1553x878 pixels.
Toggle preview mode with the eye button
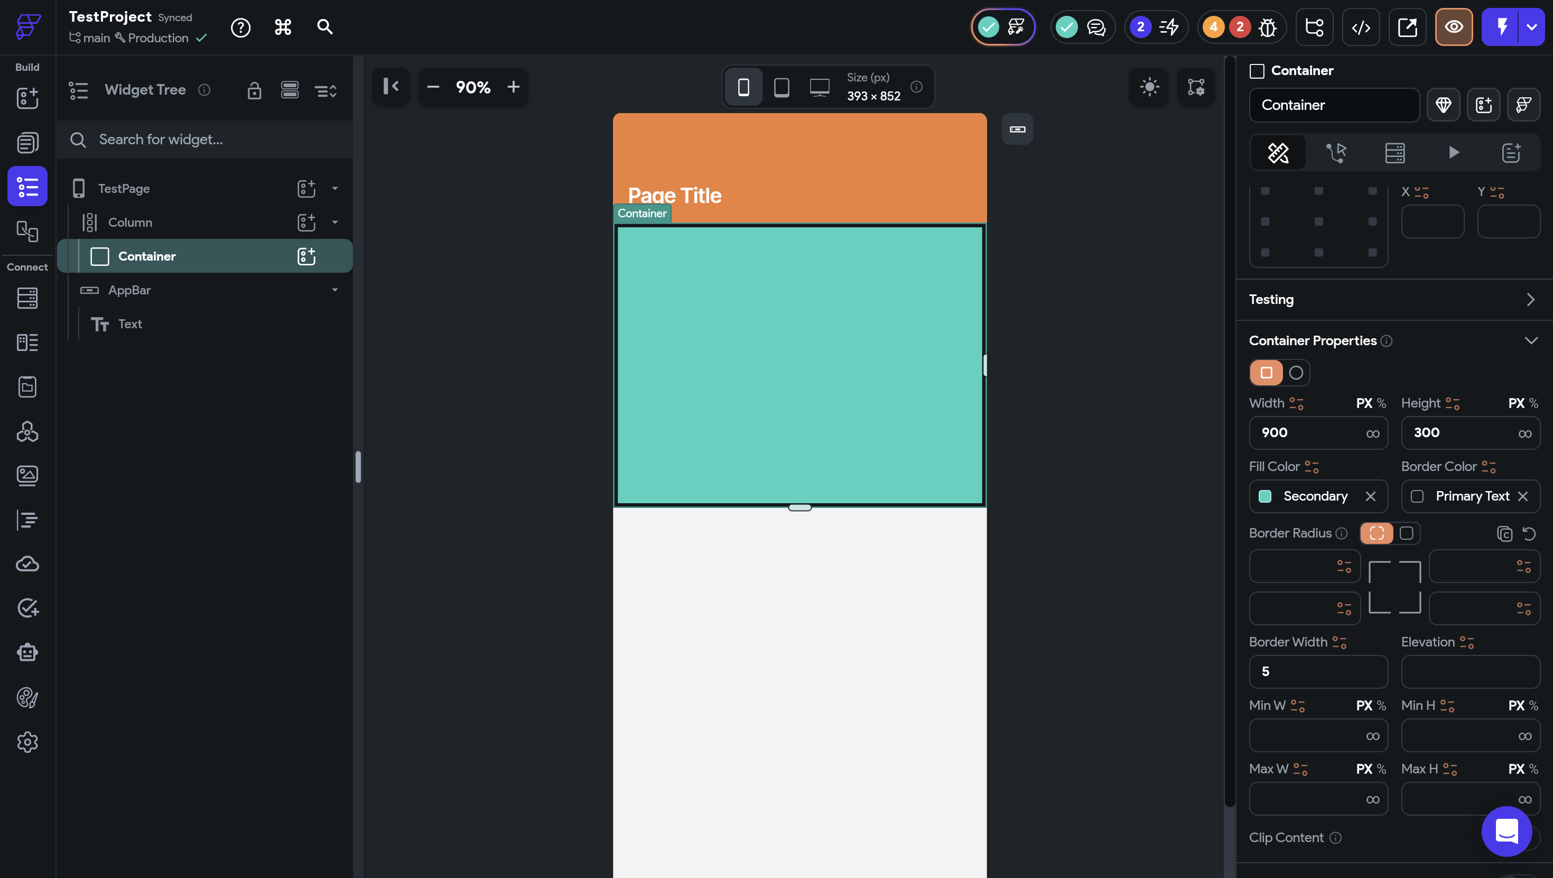coord(1454,27)
